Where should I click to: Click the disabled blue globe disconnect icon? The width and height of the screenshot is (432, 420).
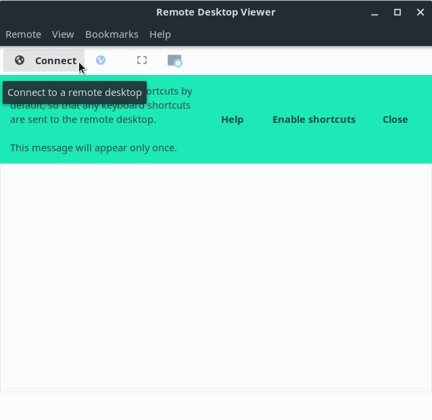[x=101, y=61]
